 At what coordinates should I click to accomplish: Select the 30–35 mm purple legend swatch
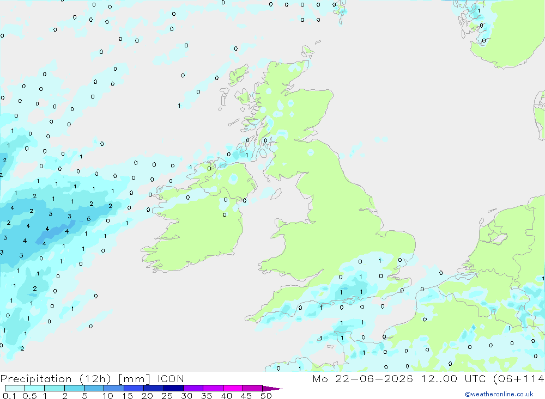point(193,388)
